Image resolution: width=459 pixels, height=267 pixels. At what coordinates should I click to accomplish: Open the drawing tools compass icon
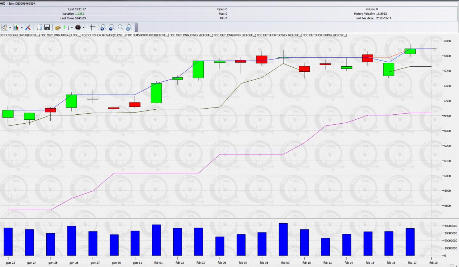point(4,27)
